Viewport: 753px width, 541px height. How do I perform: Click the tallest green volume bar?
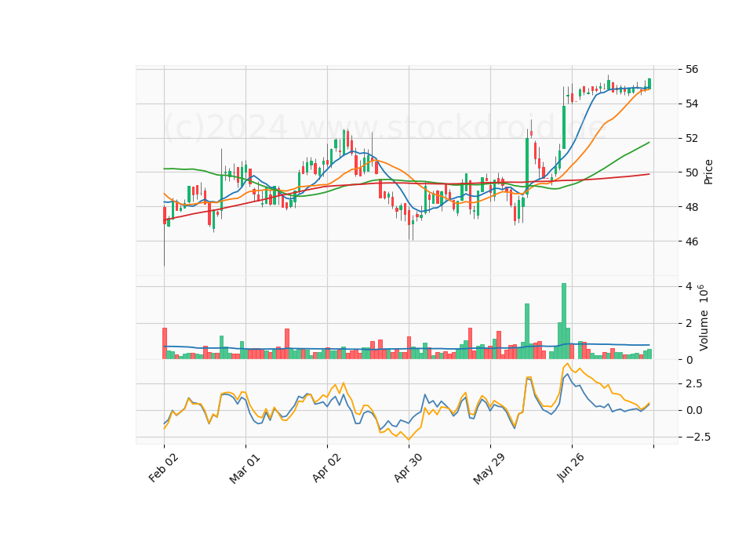tap(564, 321)
